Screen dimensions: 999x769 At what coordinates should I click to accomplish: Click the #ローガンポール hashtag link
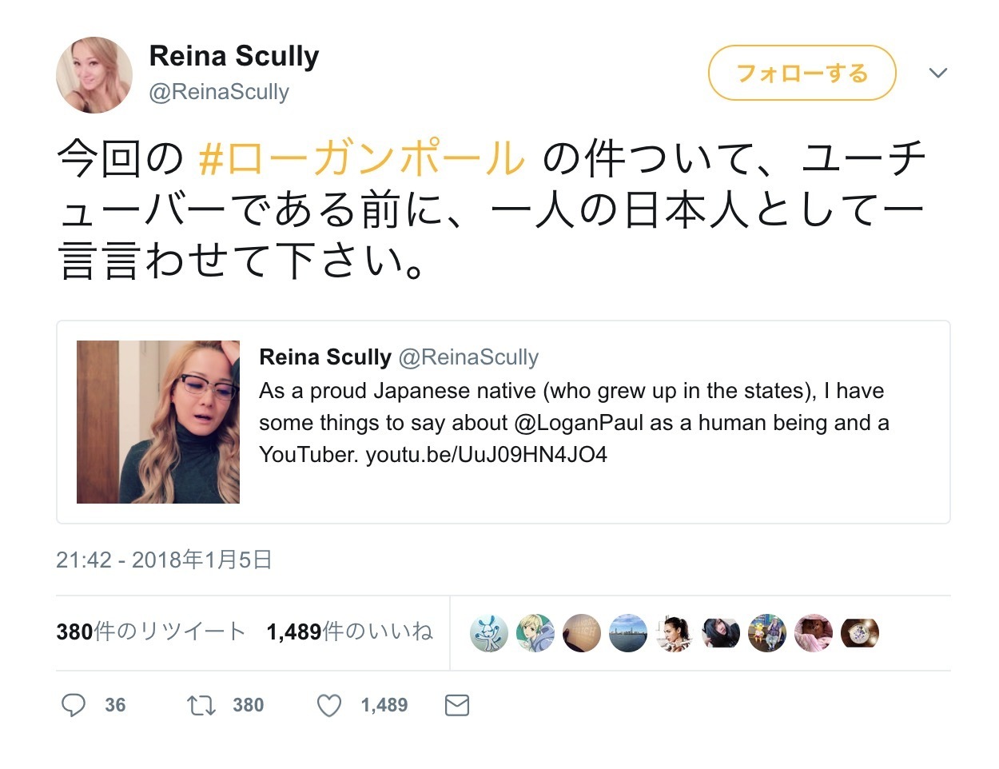pos(361,157)
